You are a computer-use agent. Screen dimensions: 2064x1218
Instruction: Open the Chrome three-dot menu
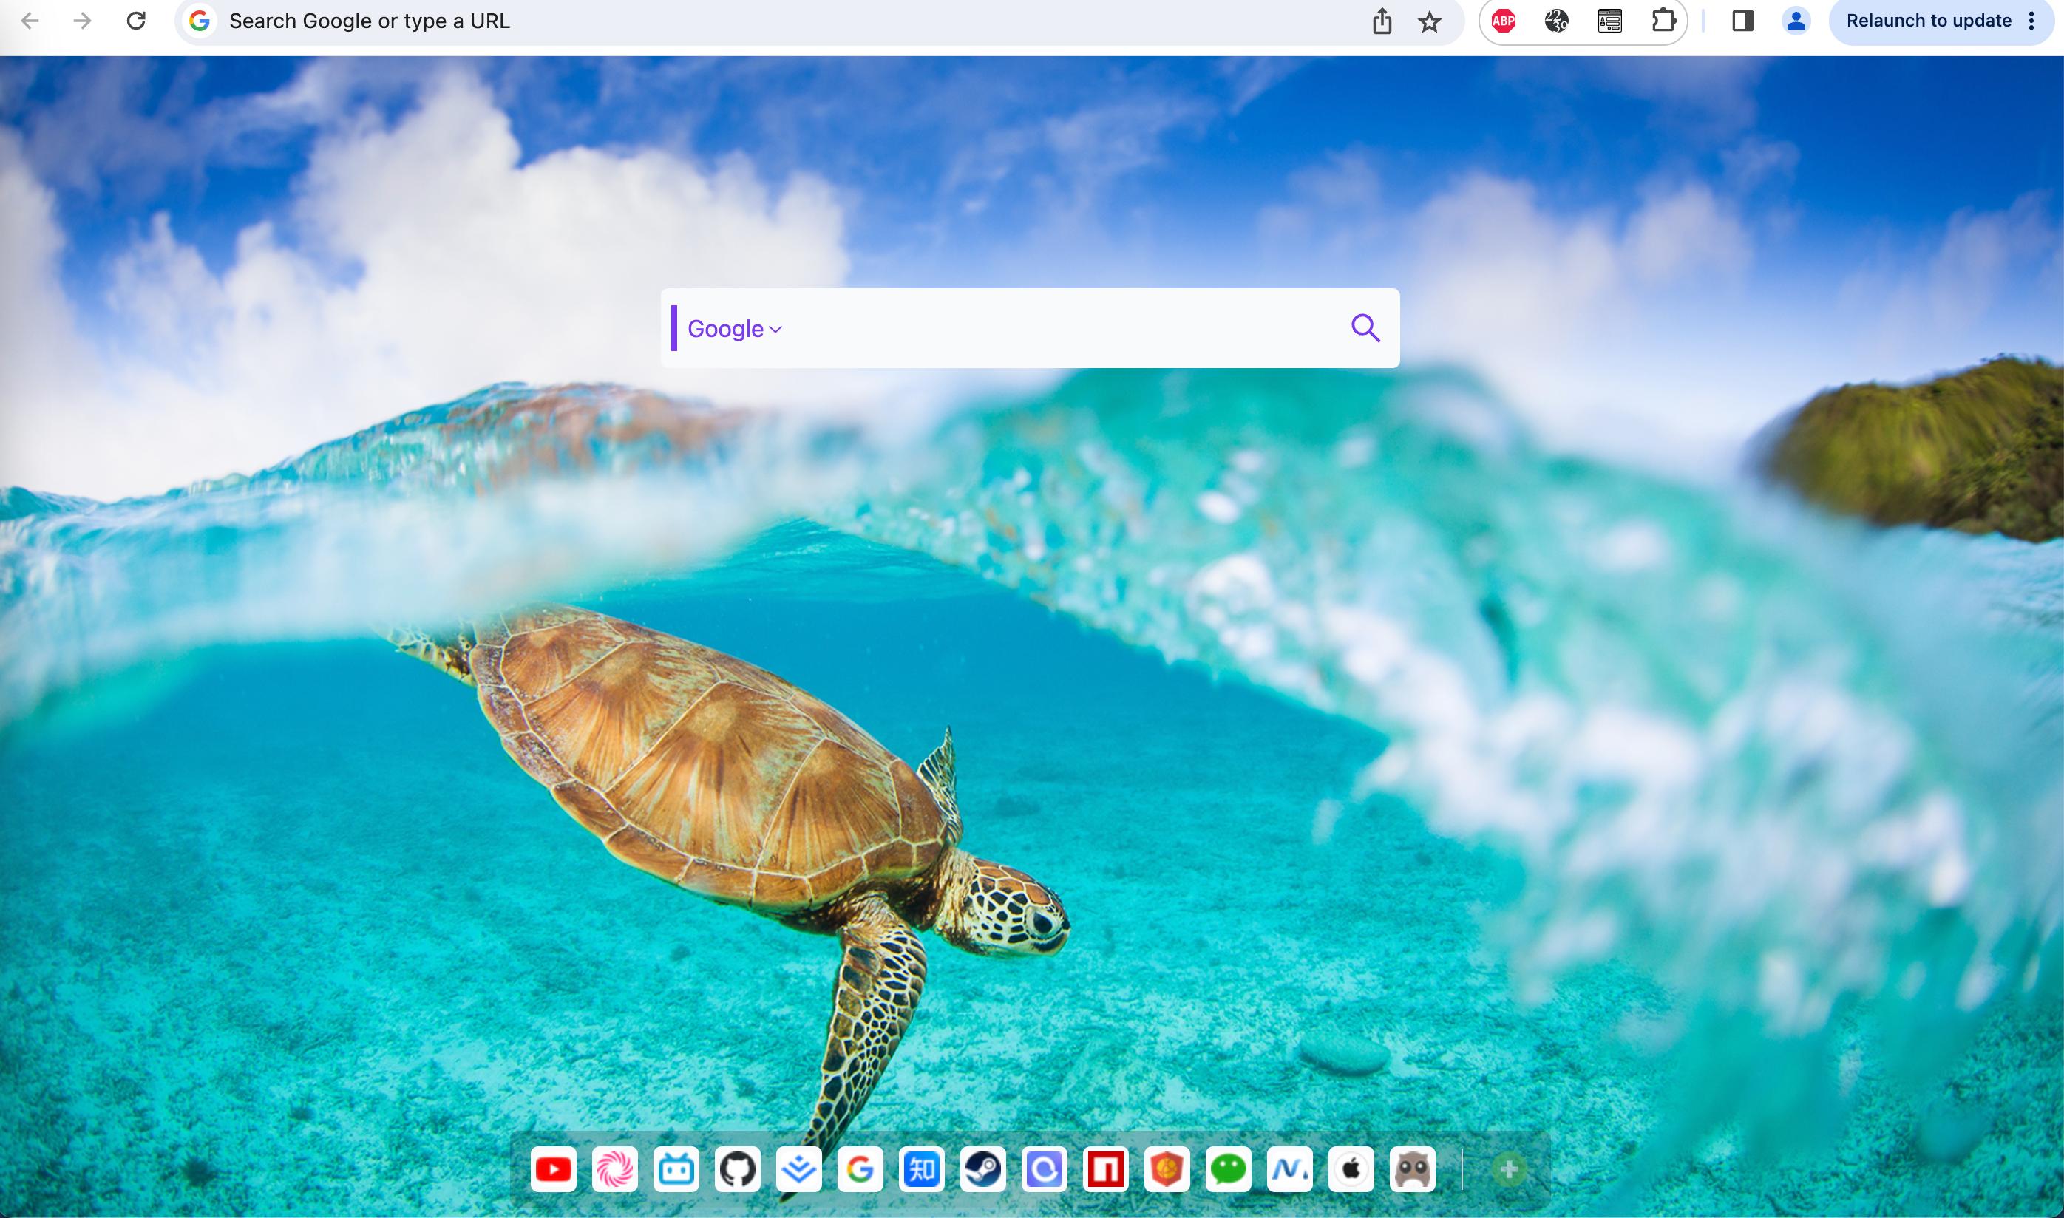point(2031,21)
